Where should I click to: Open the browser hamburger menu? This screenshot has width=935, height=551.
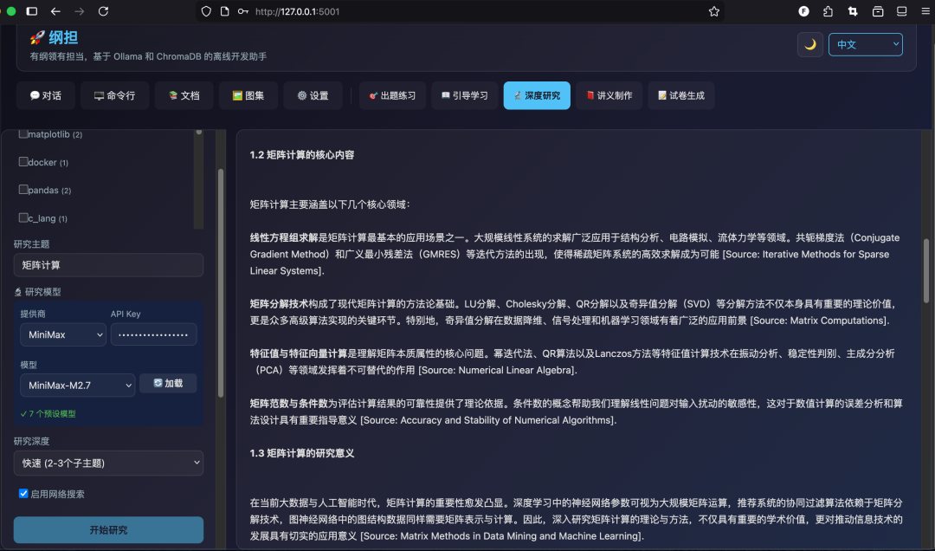[x=925, y=11]
